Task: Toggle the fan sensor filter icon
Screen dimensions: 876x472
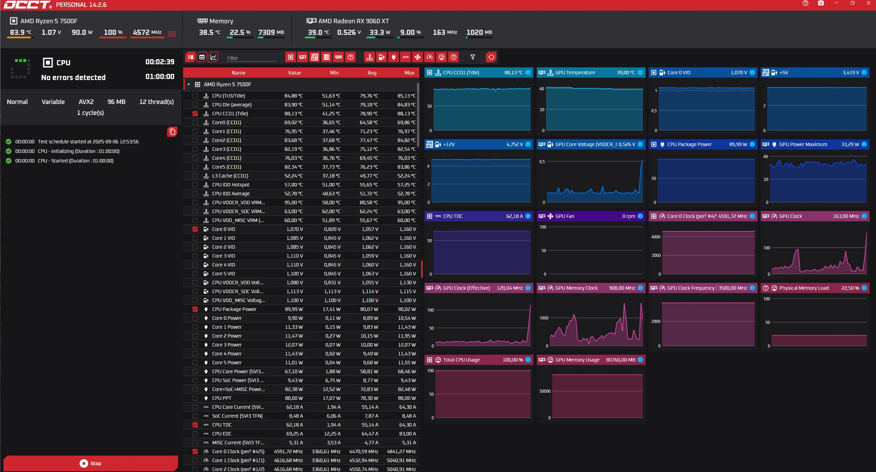Action: [418, 57]
